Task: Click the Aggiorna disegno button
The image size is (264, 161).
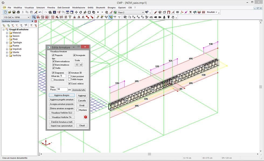Action: 62,95
